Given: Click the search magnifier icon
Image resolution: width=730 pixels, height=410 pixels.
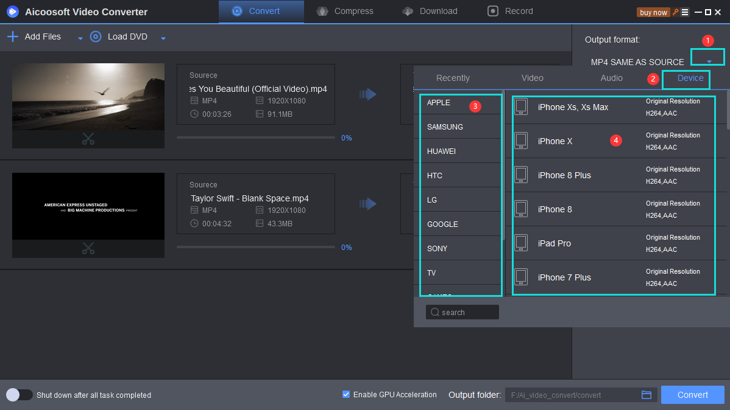Looking at the screenshot, I should 435,312.
